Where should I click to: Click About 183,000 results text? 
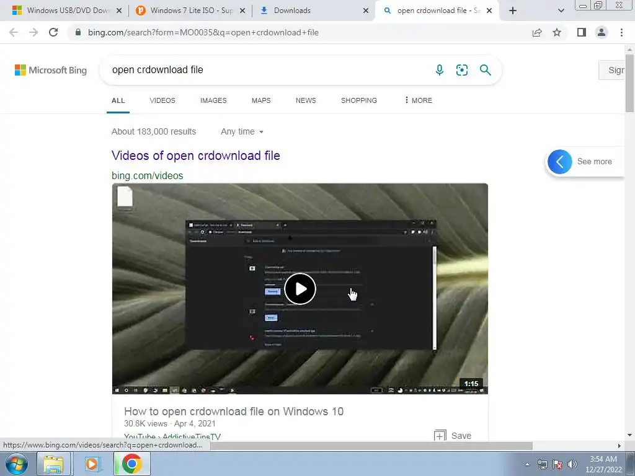click(x=154, y=131)
